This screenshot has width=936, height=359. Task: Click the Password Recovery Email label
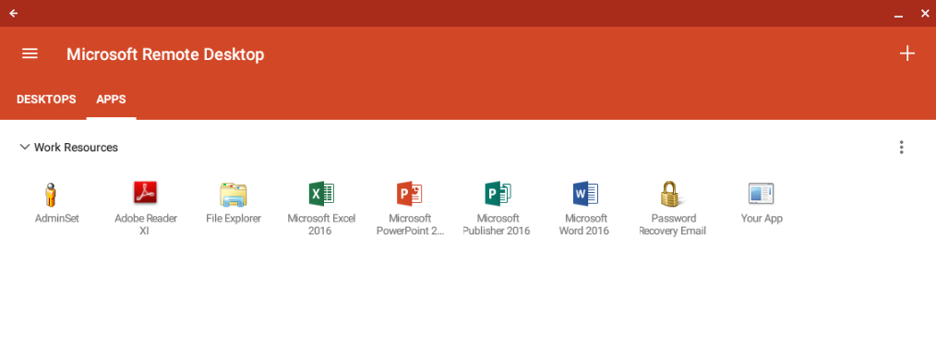click(x=673, y=225)
